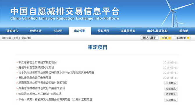Click the red arrow bullet beside 融信华创西吉偏城梁 project
The image size is (195, 105).
[17, 67]
